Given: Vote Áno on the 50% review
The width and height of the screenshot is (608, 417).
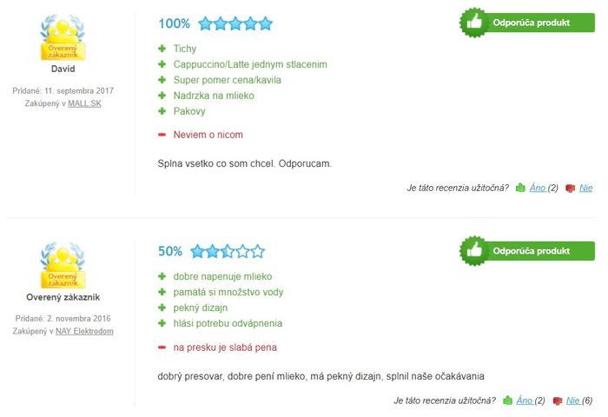Looking at the screenshot, I should pyautogui.click(x=525, y=400).
